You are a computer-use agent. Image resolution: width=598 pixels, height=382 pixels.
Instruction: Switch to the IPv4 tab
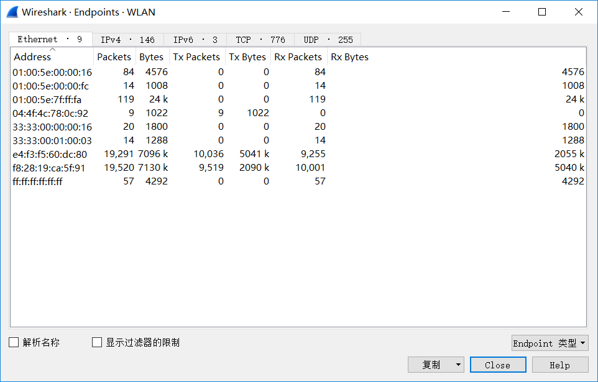pos(128,40)
